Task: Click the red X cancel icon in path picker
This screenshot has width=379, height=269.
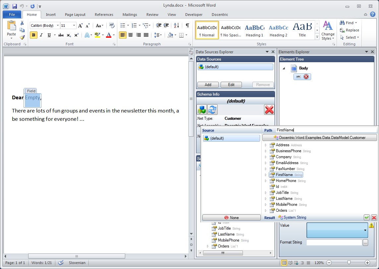Action: point(374,217)
